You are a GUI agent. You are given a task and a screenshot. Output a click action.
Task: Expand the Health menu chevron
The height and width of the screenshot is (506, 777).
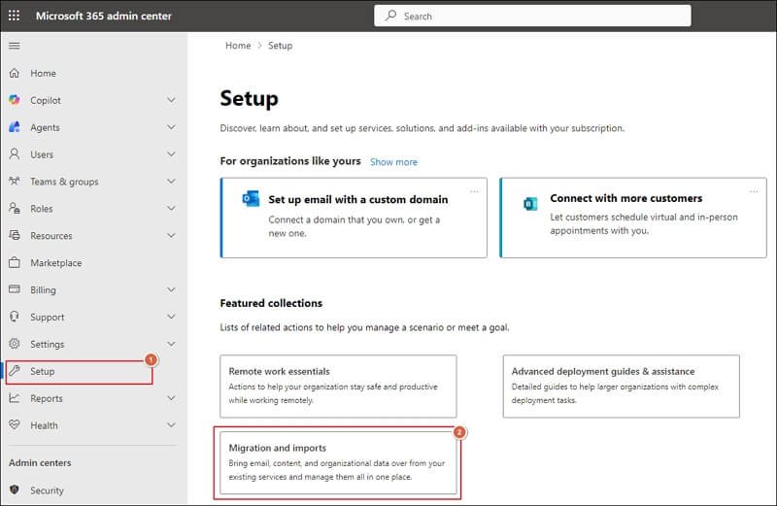171,425
